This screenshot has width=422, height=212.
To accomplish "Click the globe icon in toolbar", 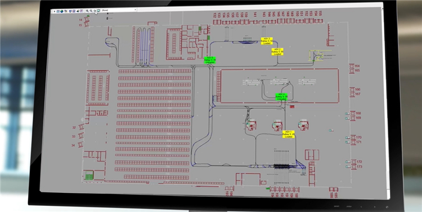I will tap(62, 11).
